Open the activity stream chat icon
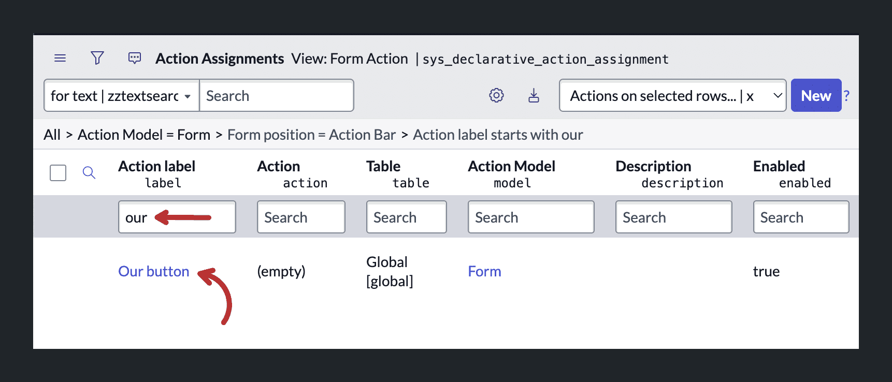This screenshot has width=892, height=382. [135, 58]
